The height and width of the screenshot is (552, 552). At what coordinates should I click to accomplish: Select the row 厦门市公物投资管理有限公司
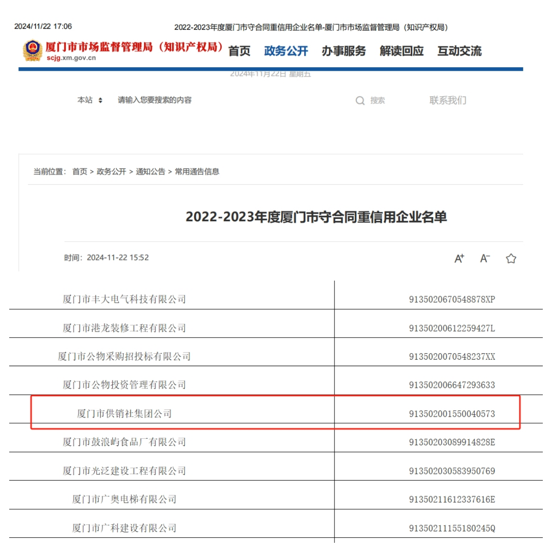click(125, 385)
